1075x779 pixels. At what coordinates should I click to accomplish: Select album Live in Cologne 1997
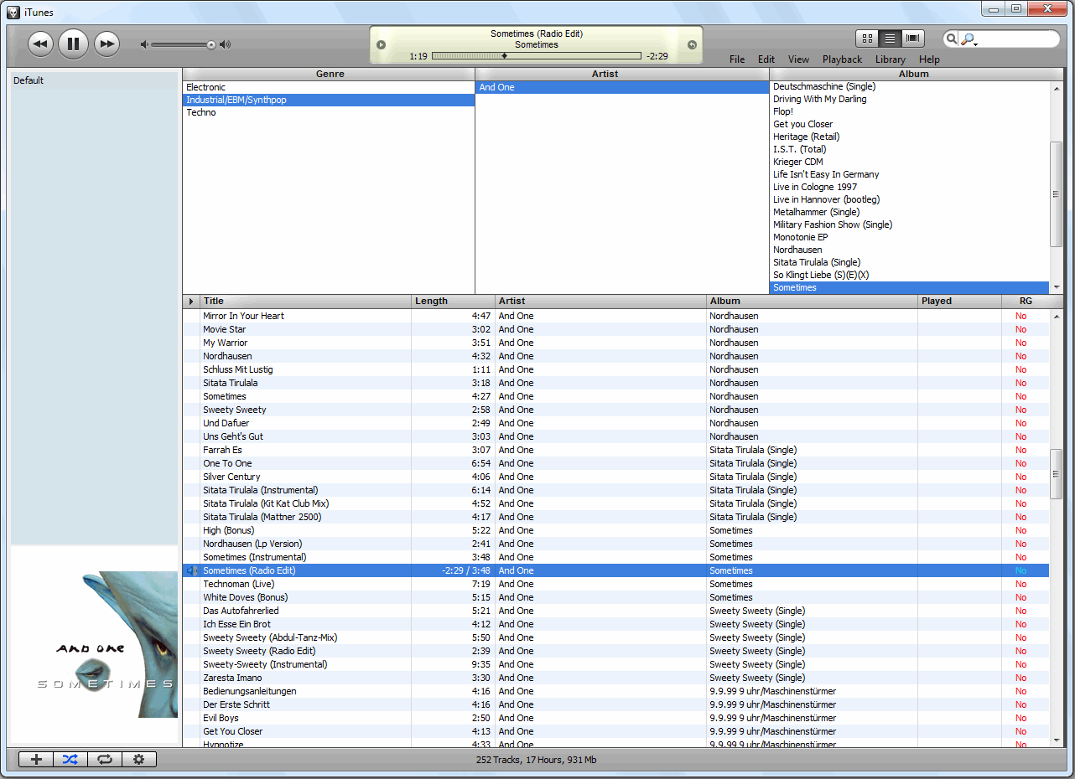(910, 187)
